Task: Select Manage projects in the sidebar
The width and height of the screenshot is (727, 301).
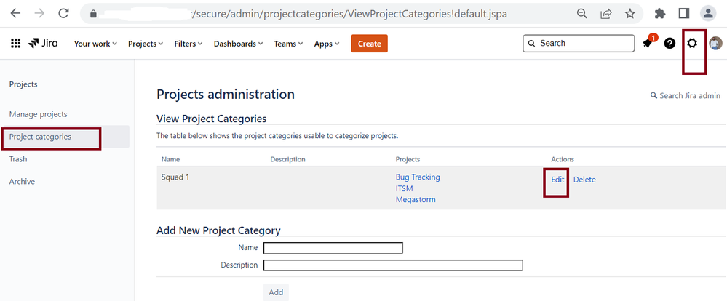Action: coord(38,114)
